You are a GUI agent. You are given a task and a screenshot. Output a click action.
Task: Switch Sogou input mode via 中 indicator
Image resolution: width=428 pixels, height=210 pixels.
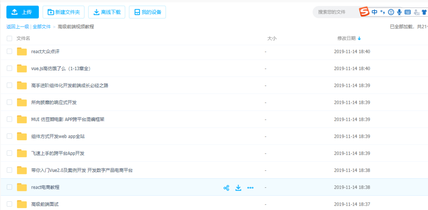point(374,12)
